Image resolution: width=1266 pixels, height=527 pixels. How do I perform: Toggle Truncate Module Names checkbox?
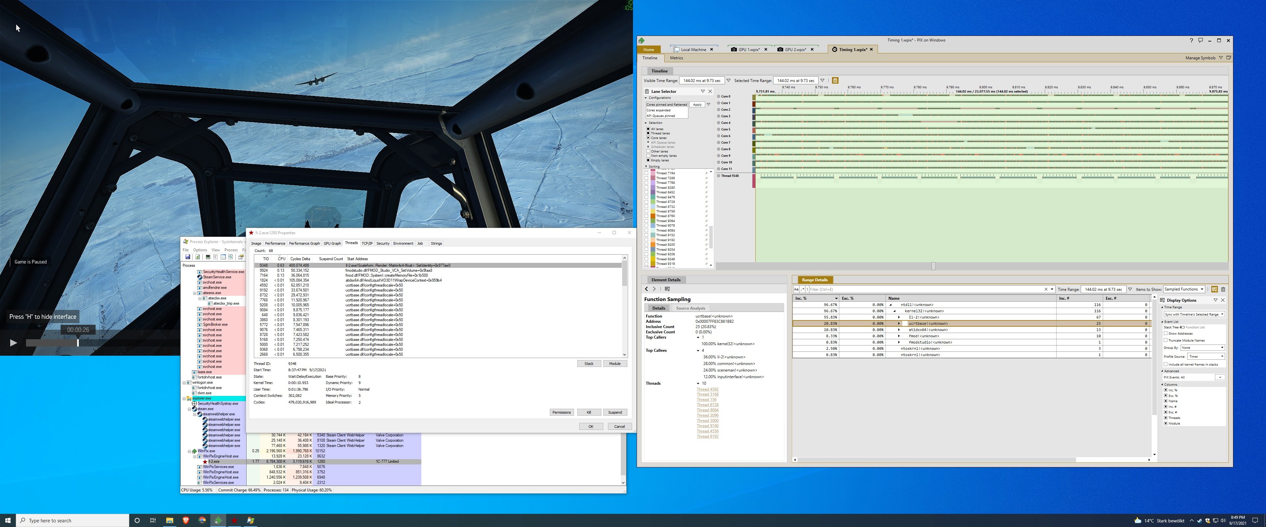[1166, 340]
